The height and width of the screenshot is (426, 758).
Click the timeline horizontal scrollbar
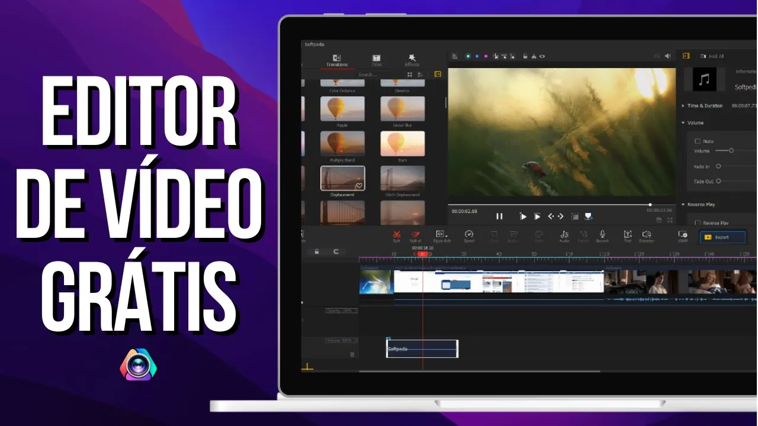point(480,372)
